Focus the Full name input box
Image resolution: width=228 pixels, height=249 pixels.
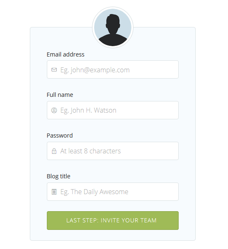(x=113, y=110)
